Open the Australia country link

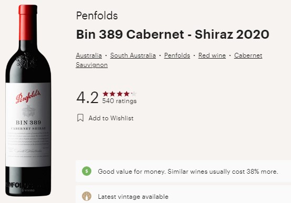[x=89, y=55]
